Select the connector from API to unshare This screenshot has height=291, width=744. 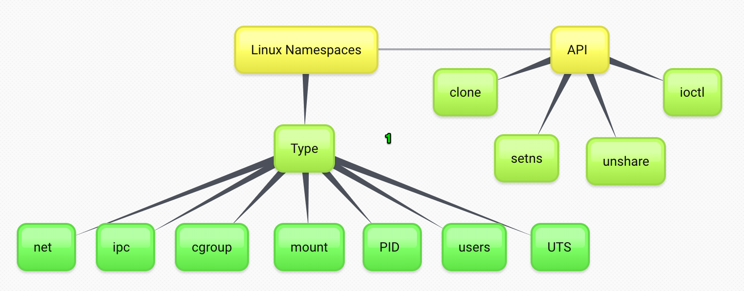tap(601, 104)
